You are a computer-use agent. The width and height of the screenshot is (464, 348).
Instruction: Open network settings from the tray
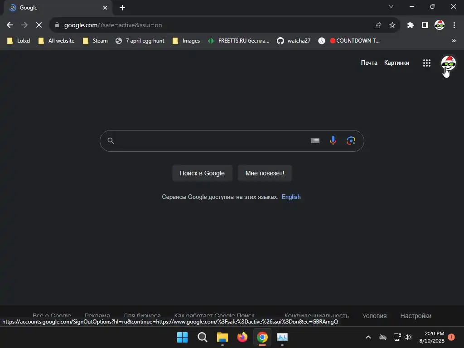(x=397, y=337)
